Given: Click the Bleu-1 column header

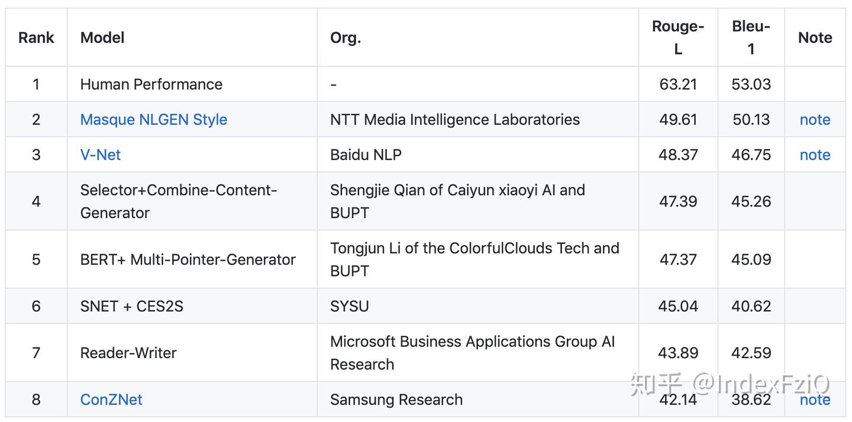Looking at the screenshot, I should pyautogui.click(x=751, y=37).
